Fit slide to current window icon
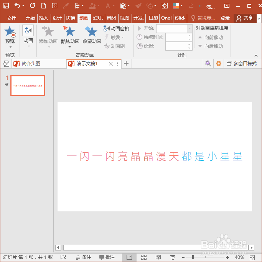The height and width of the screenshot is (262, 262). [252, 257]
